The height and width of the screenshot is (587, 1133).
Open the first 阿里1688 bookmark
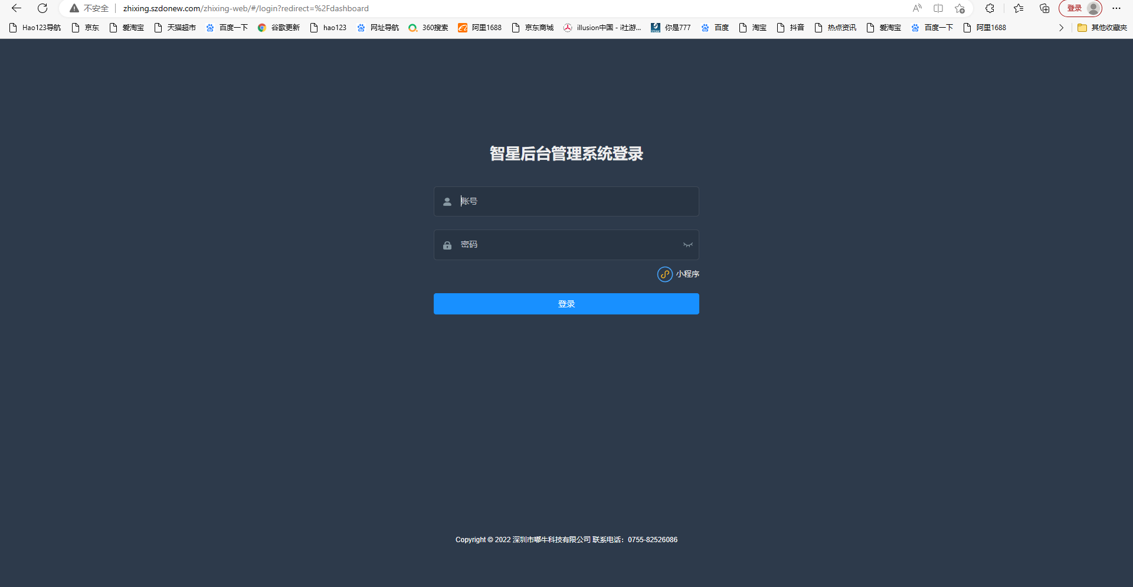480,28
